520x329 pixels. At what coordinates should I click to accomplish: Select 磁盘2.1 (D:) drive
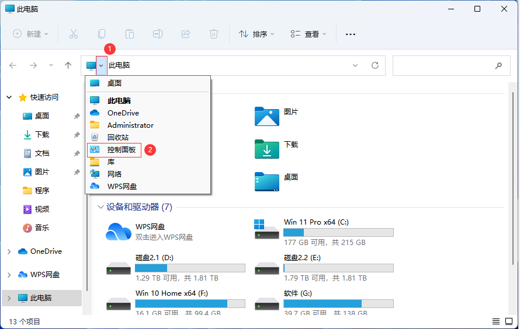(x=176, y=268)
